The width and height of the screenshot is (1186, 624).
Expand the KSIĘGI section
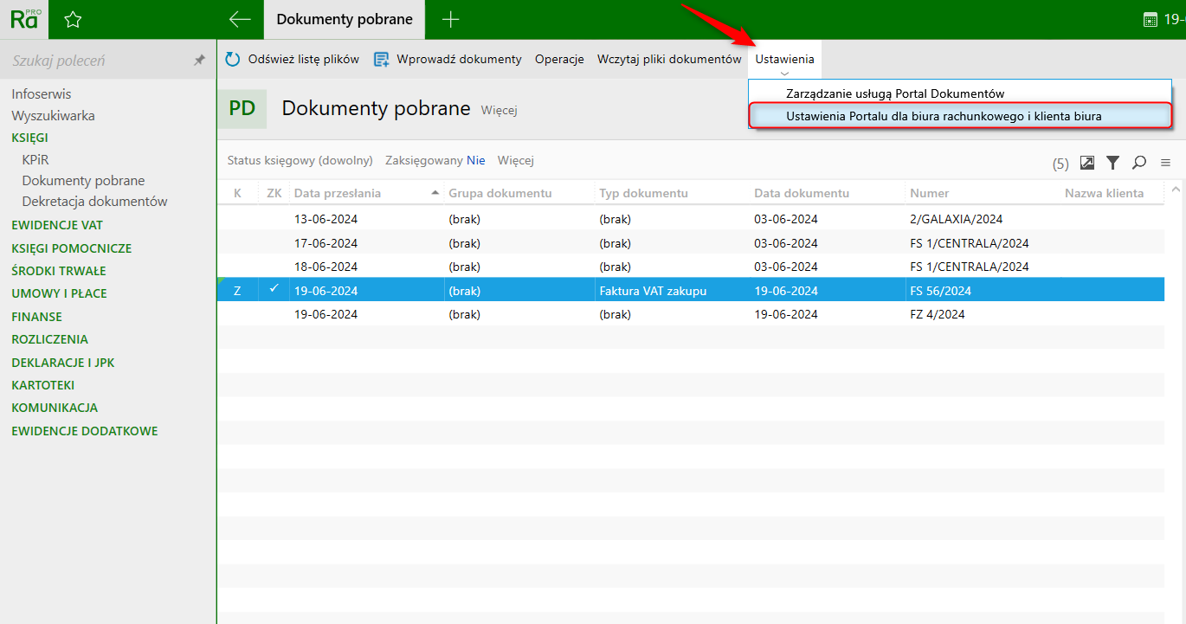[x=29, y=138]
